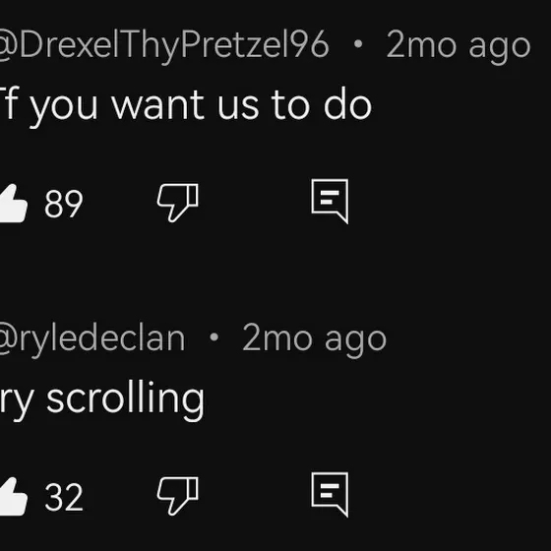
Task: Click the word 'ago' beside ryledeclan
Action: point(355,342)
